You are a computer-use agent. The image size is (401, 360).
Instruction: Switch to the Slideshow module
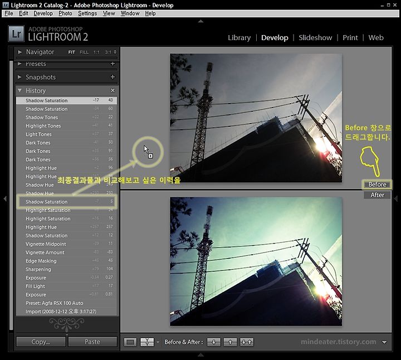point(315,37)
